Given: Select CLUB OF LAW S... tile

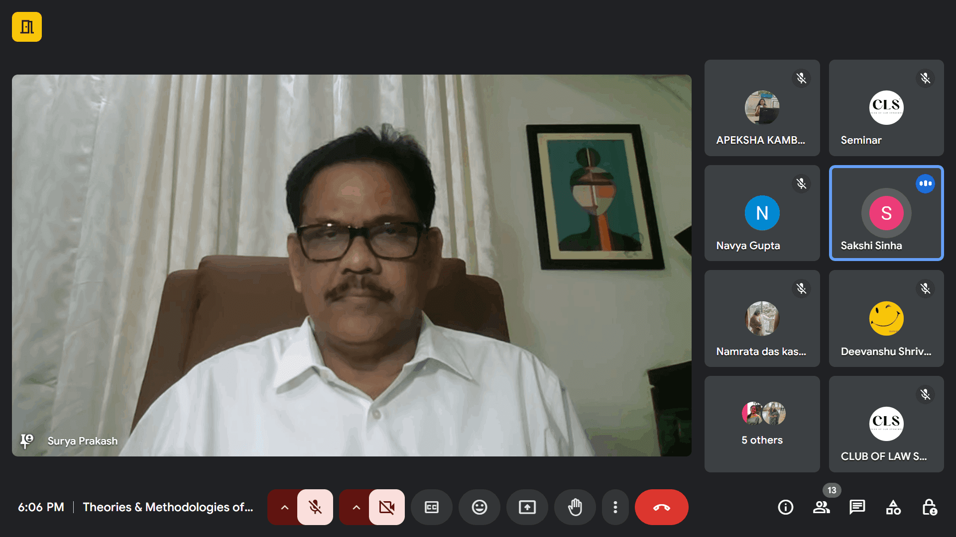Looking at the screenshot, I should point(886,424).
